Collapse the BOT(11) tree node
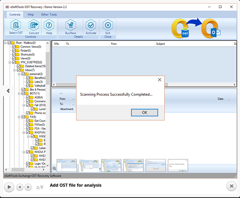The height and width of the screenshot is (198, 240). point(19,94)
